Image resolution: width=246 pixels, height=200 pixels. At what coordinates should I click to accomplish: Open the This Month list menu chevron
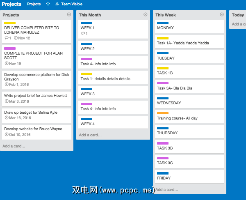pos(146,14)
